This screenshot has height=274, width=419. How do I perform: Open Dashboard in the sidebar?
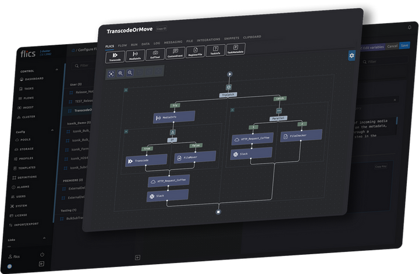pyautogui.click(x=32, y=79)
